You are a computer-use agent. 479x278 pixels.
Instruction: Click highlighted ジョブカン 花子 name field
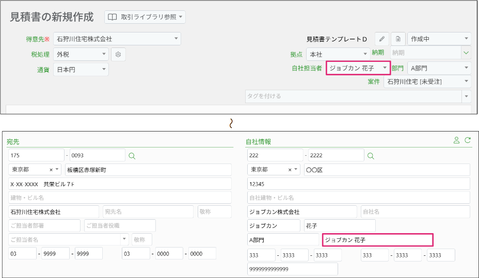point(378,240)
